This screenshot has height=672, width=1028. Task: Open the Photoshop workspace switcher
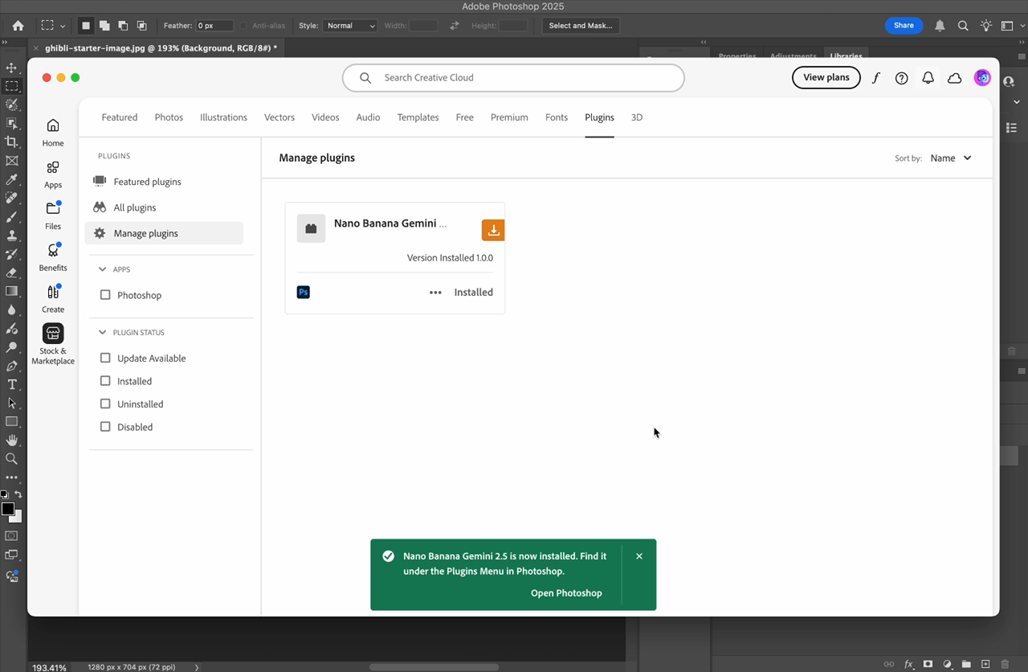1007,26
